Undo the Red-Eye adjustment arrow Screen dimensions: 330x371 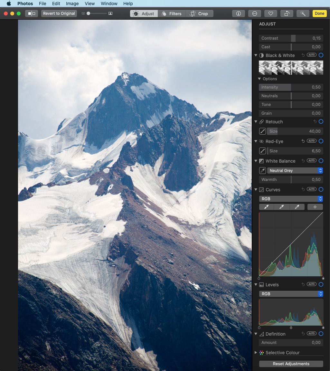(303, 141)
